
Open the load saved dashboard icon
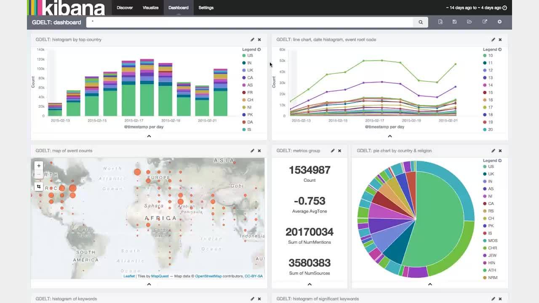[470, 21]
